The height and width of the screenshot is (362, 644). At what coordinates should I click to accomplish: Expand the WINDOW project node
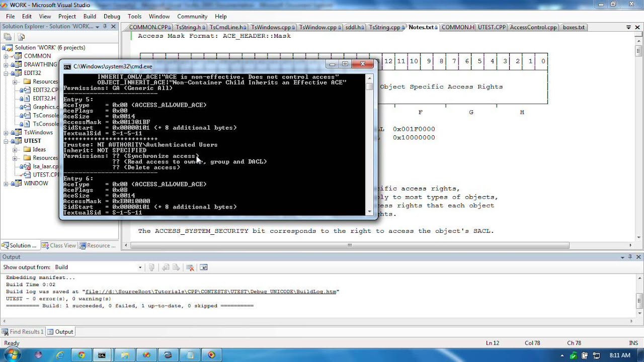click(x=6, y=184)
